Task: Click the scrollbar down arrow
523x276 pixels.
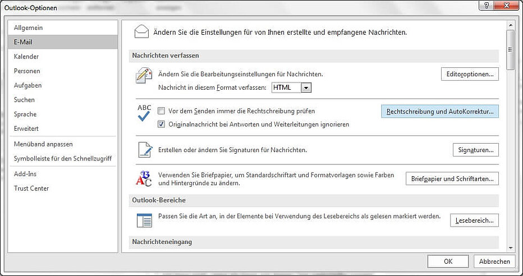Action: (510, 248)
